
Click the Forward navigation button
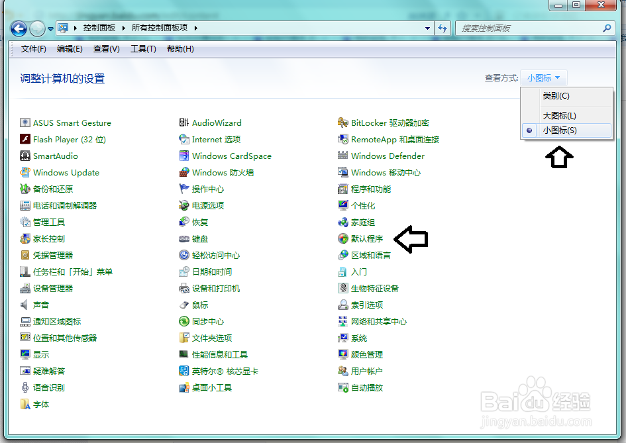tap(38, 28)
